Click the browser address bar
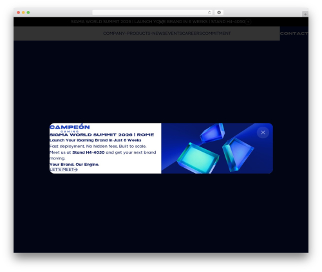Image resolution: width=322 pixels, height=272 pixels. [x=153, y=12]
